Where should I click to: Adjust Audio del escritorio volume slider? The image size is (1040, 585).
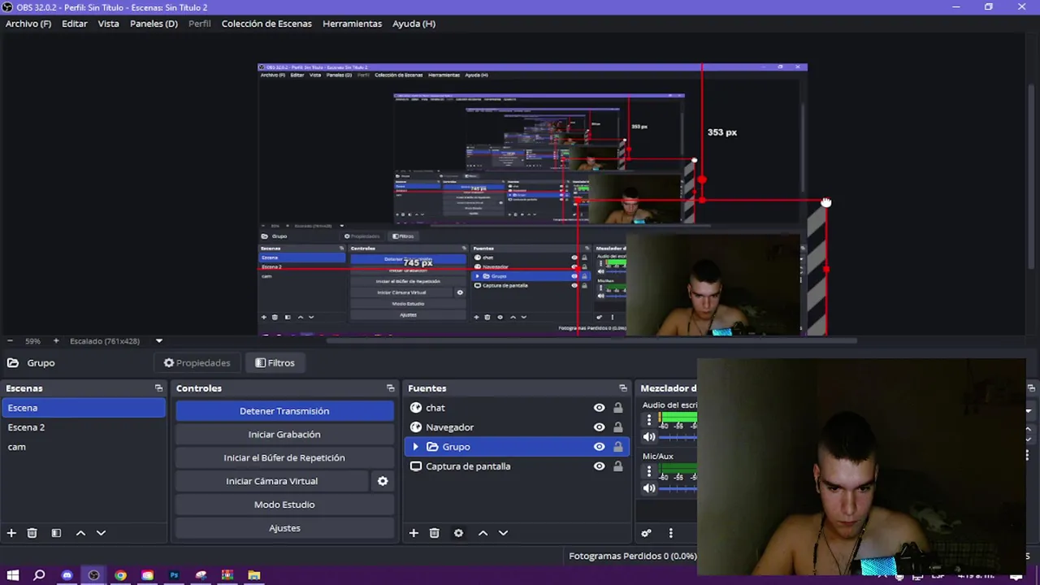[678, 437]
